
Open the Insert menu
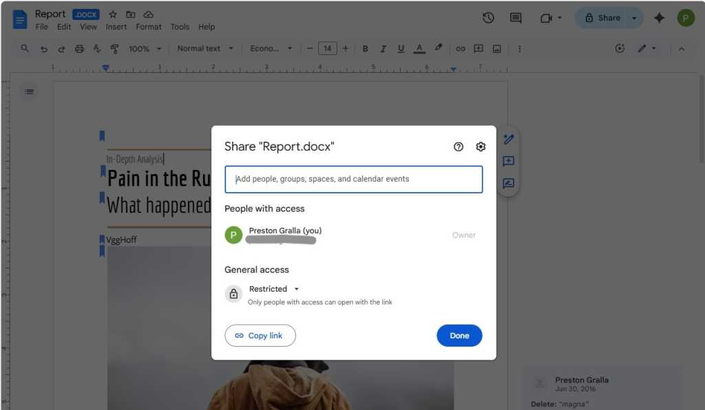pyautogui.click(x=116, y=26)
